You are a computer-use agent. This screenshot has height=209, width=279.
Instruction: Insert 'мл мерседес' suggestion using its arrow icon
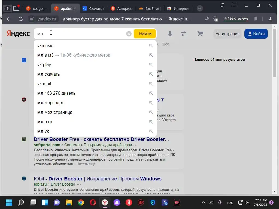[151, 103]
